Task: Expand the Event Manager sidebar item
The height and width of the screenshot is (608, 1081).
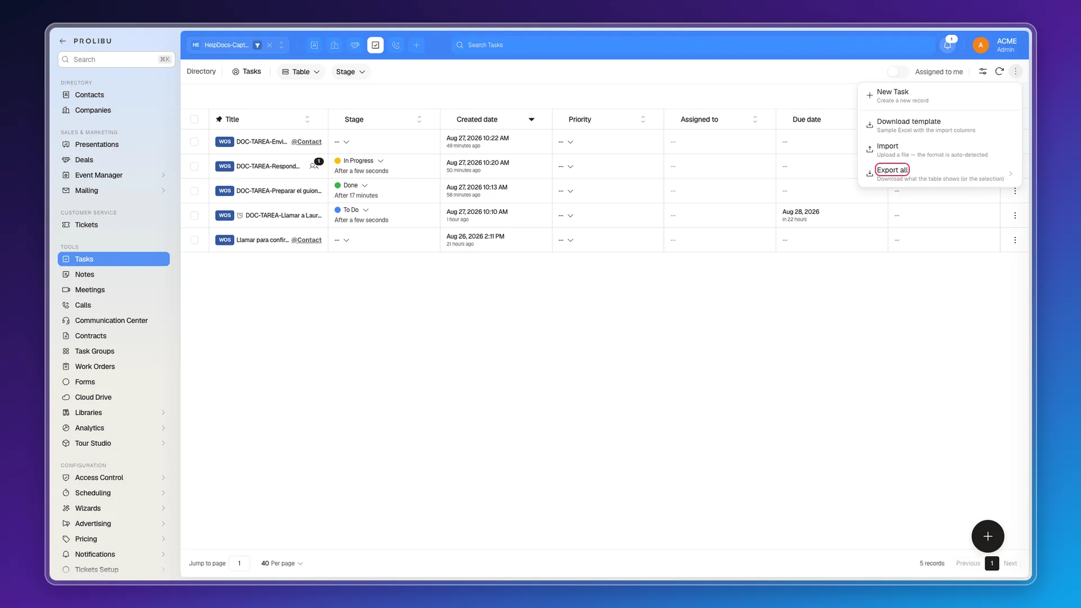Action: [x=114, y=175]
